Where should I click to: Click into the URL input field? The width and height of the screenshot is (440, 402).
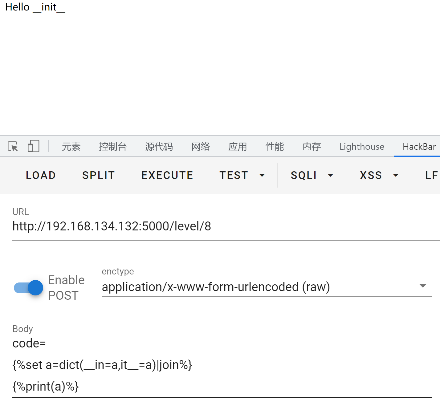pyautogui.click(x=226, y=226)
